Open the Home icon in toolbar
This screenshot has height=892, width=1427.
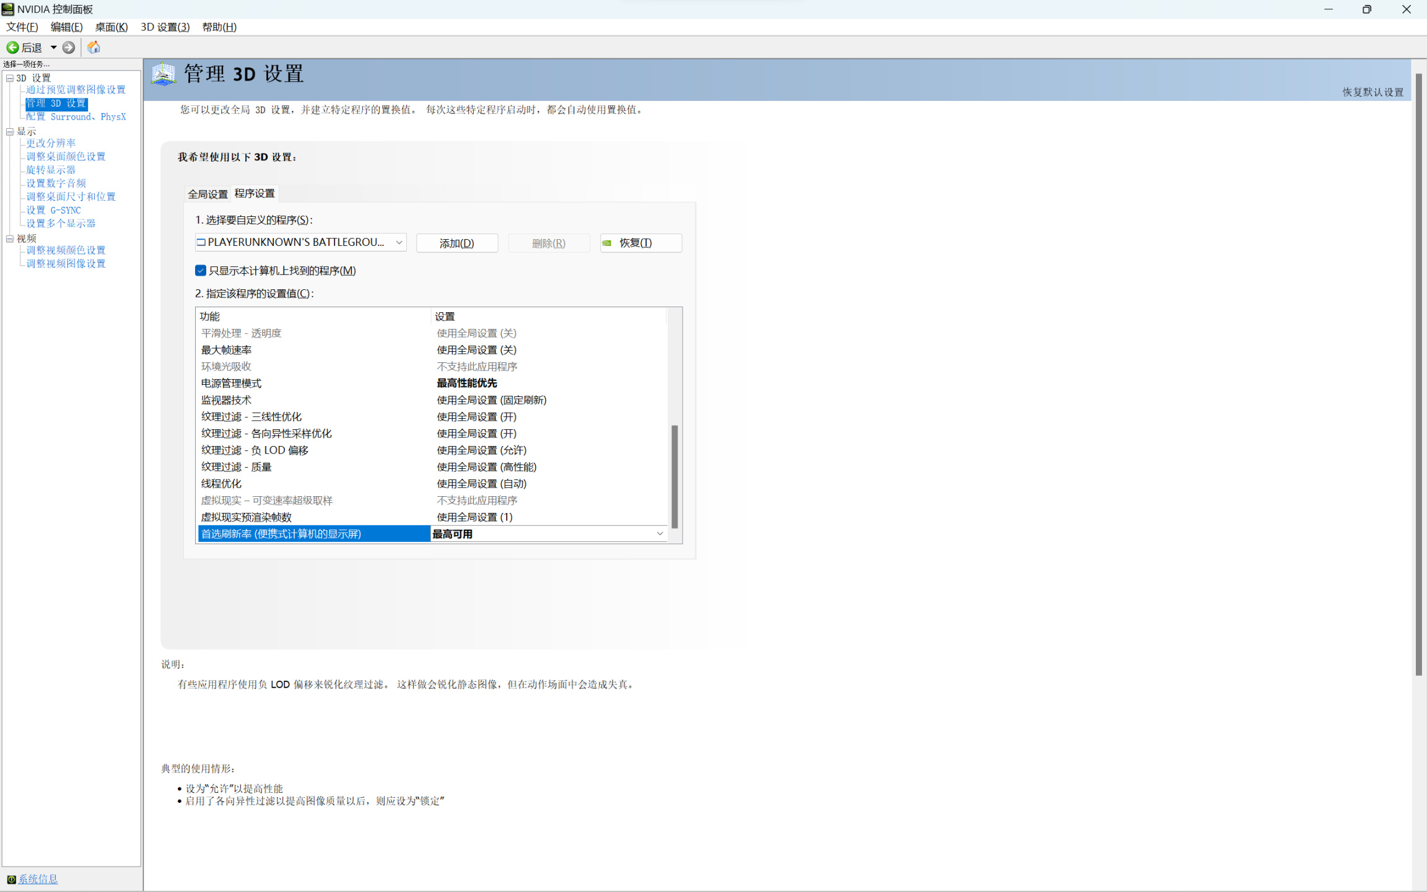pos(94,47)
